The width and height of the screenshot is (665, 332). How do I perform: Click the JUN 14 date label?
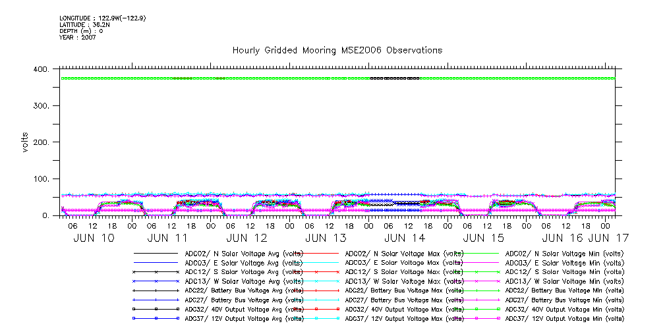(404, 238)
